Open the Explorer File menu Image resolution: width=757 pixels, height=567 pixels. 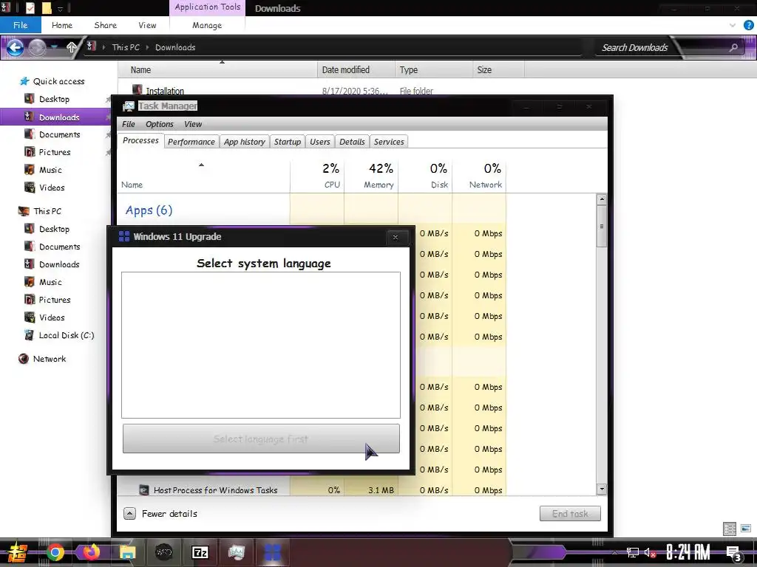(20, 25)
